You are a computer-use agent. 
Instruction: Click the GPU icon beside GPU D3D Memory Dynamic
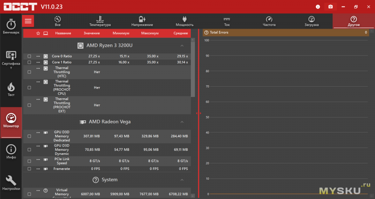click(x=45, y=146)
